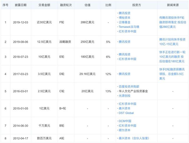Select the date 2014-06-30
Screen dimensions: 189x143
click(x=21, y=126)
